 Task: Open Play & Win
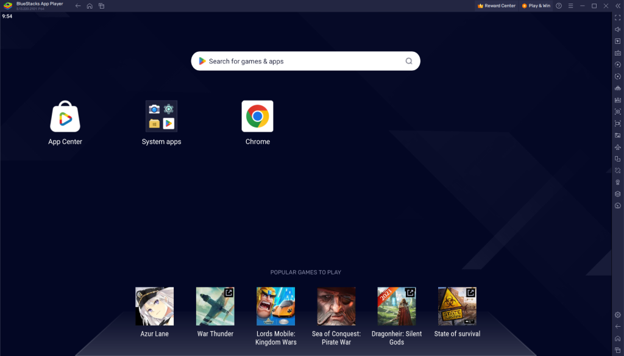tap(536, 5)
